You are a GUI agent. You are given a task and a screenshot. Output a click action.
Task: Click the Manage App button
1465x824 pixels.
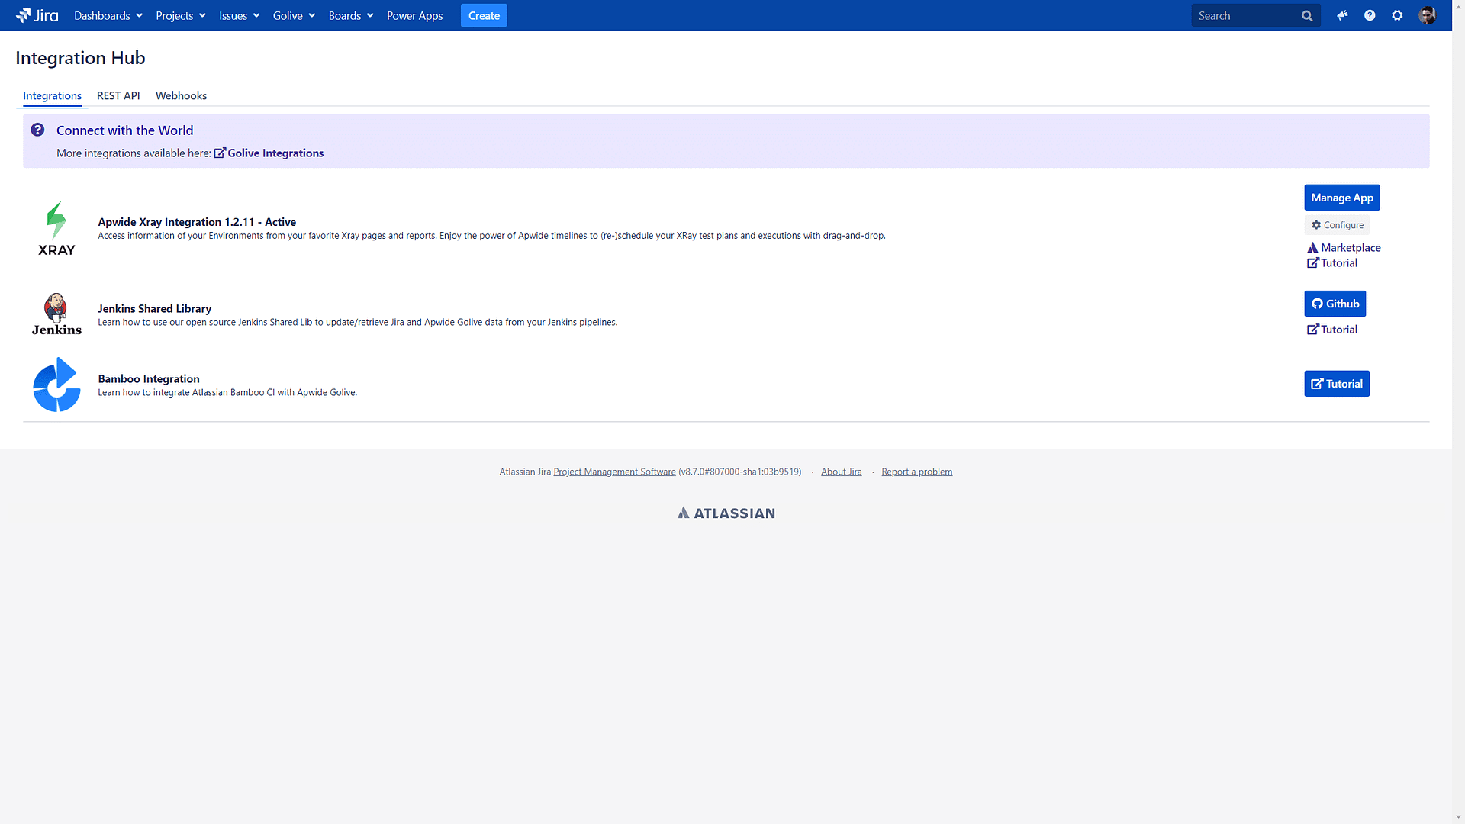click(x=1341, y=197)
